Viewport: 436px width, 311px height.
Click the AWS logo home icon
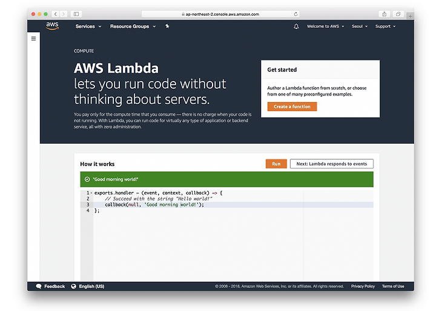[x=52, y=26]
